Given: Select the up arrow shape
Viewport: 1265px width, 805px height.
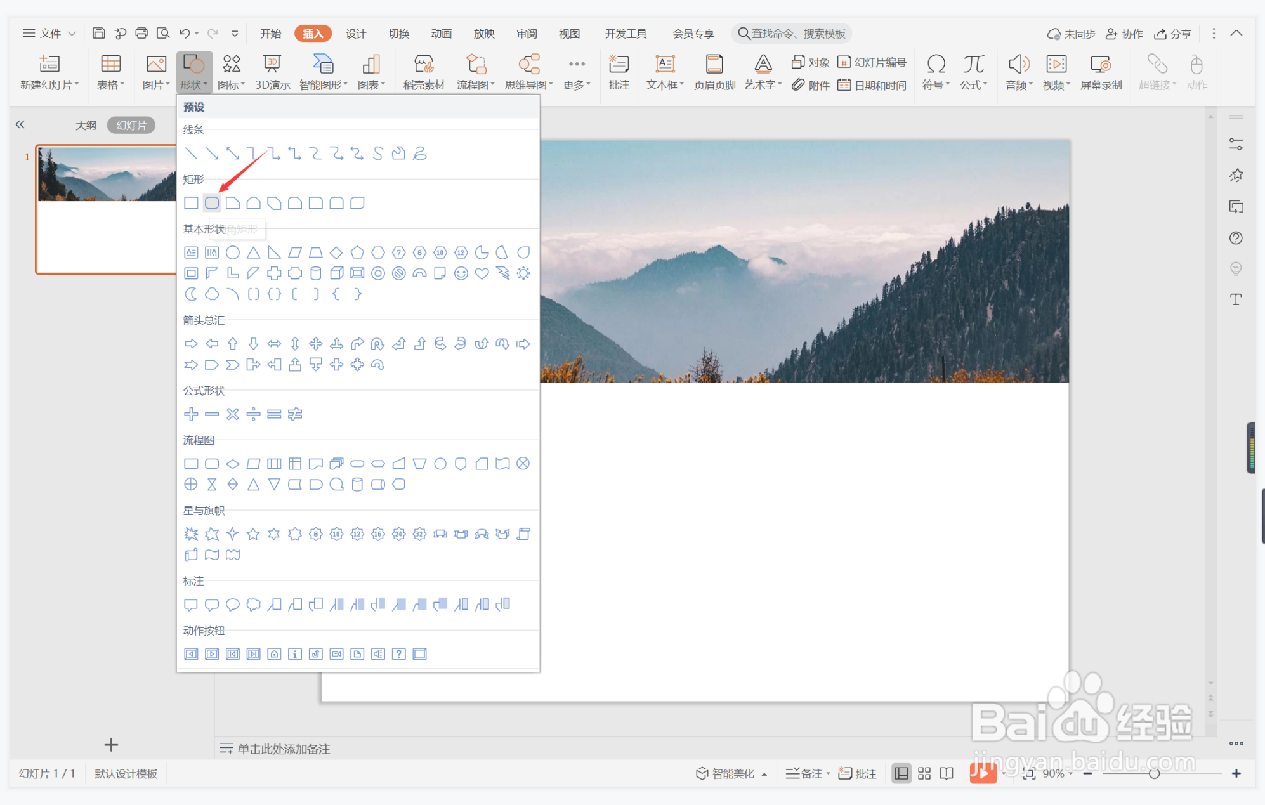Looking at the screenshot, I should coord(233,344).
